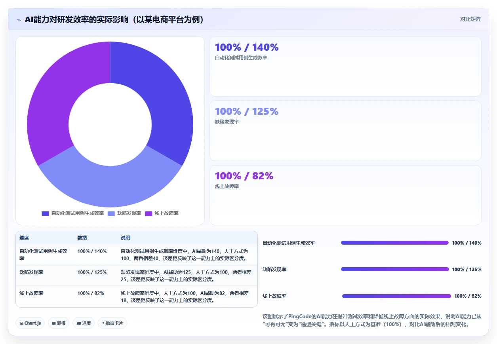The height and width of the screenshot is (344, 497).
Task: Click the Chart.js tag
Action: tap(30, 323)
